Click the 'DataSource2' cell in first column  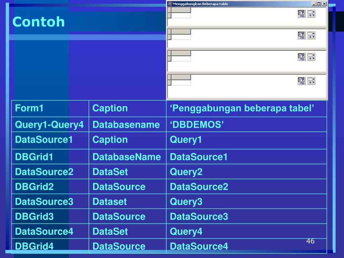tap(50, 172)
